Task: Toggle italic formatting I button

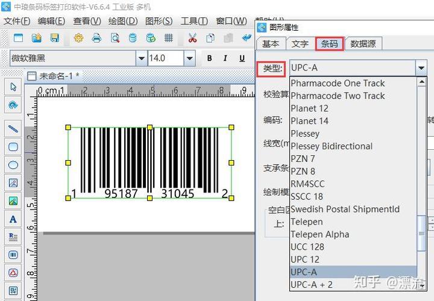Action: tap(225, 58)
